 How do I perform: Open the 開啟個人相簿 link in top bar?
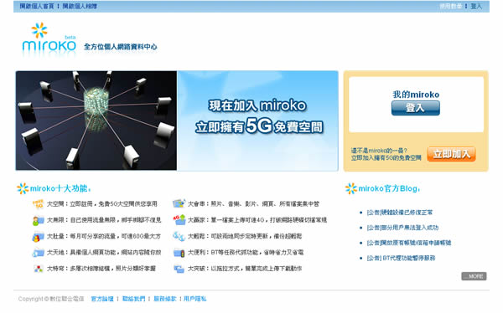[80, 6]
